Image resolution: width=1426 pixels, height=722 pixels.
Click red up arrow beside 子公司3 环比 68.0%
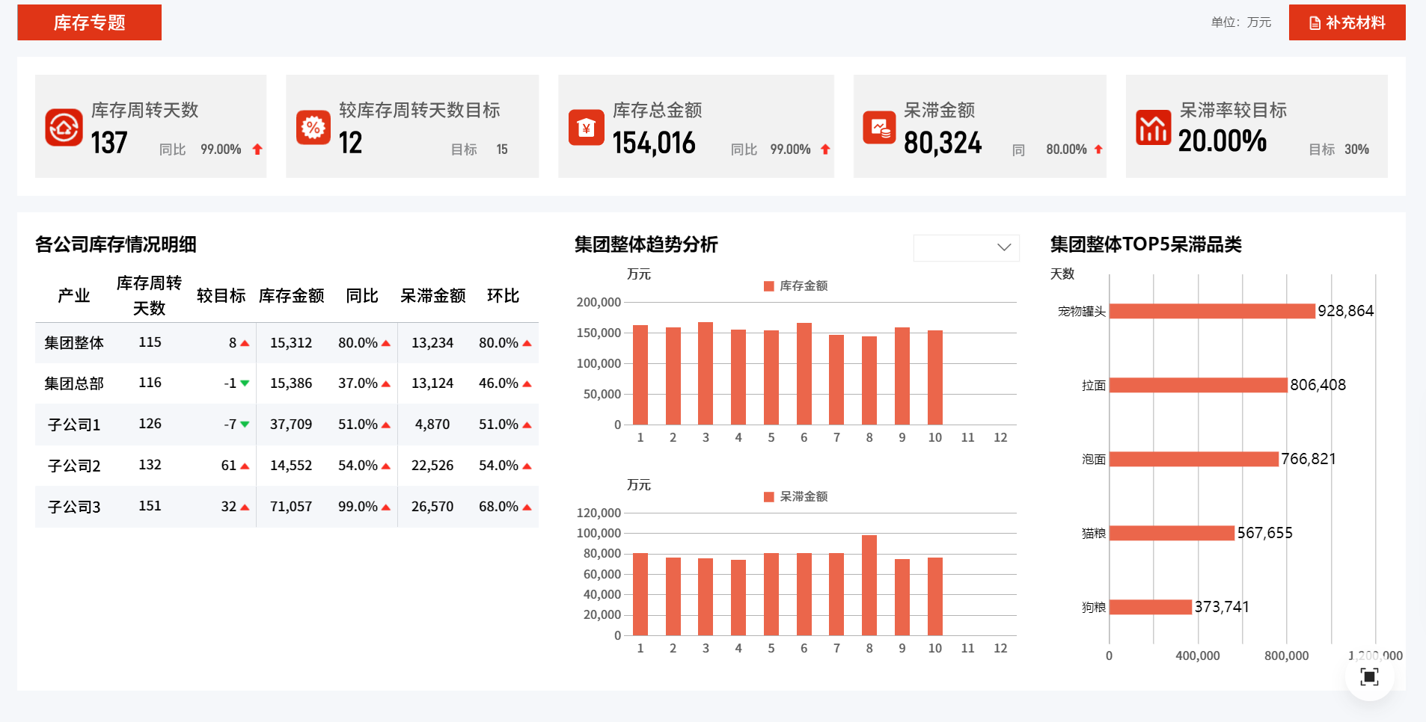[527, 507]
